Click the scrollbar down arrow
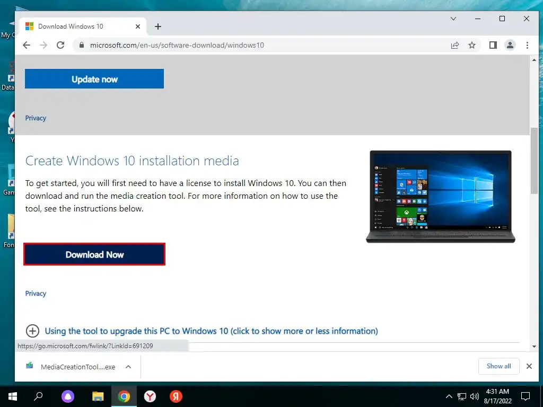Image resolution: width=543 pixels, height=407 pixels. [x=534, y=347]
